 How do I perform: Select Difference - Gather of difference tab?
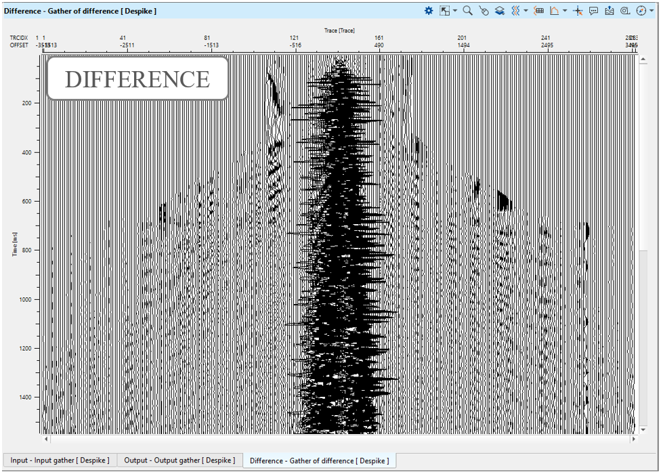319,461
